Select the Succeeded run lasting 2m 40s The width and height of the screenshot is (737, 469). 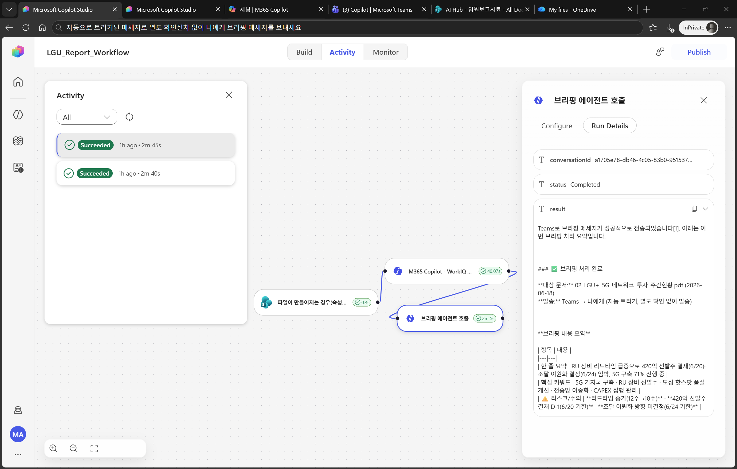[x=146, y=173]
